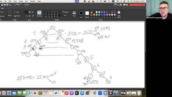The height and width of the screenshot is (97, 172).
Task: Click the New document icon
Action: click(x=2, y=5)
